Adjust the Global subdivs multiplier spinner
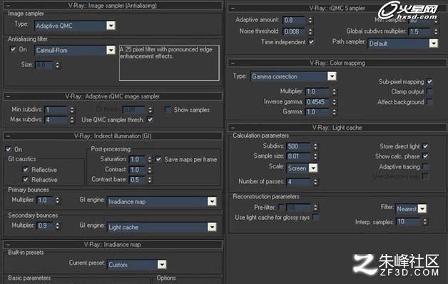Image resolution: width=448 pixels, height=284 pixels. [x=436, y=31]
